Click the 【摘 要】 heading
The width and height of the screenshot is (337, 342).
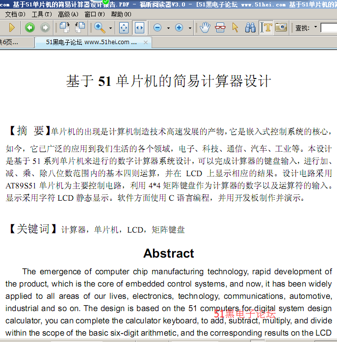click(x=29, y=131)
